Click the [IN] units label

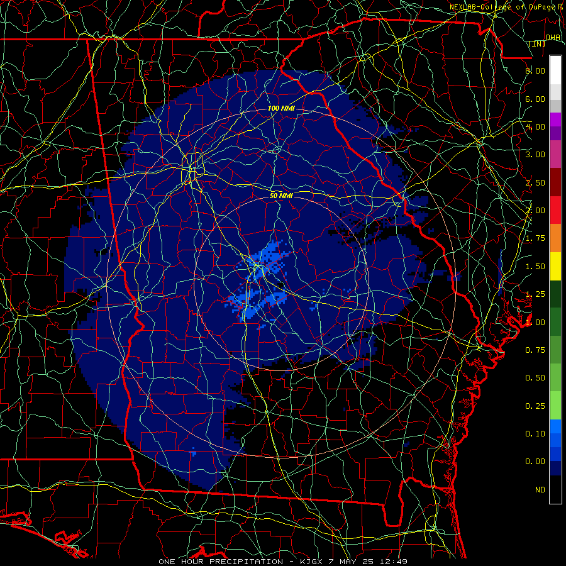point(537,43)
